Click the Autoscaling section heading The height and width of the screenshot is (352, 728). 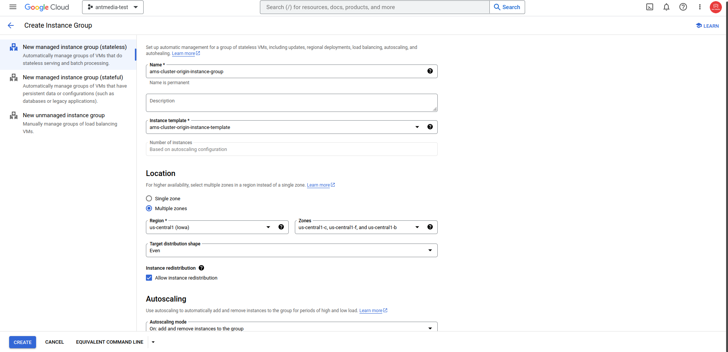pyautogui.click(x=166, y=299)
